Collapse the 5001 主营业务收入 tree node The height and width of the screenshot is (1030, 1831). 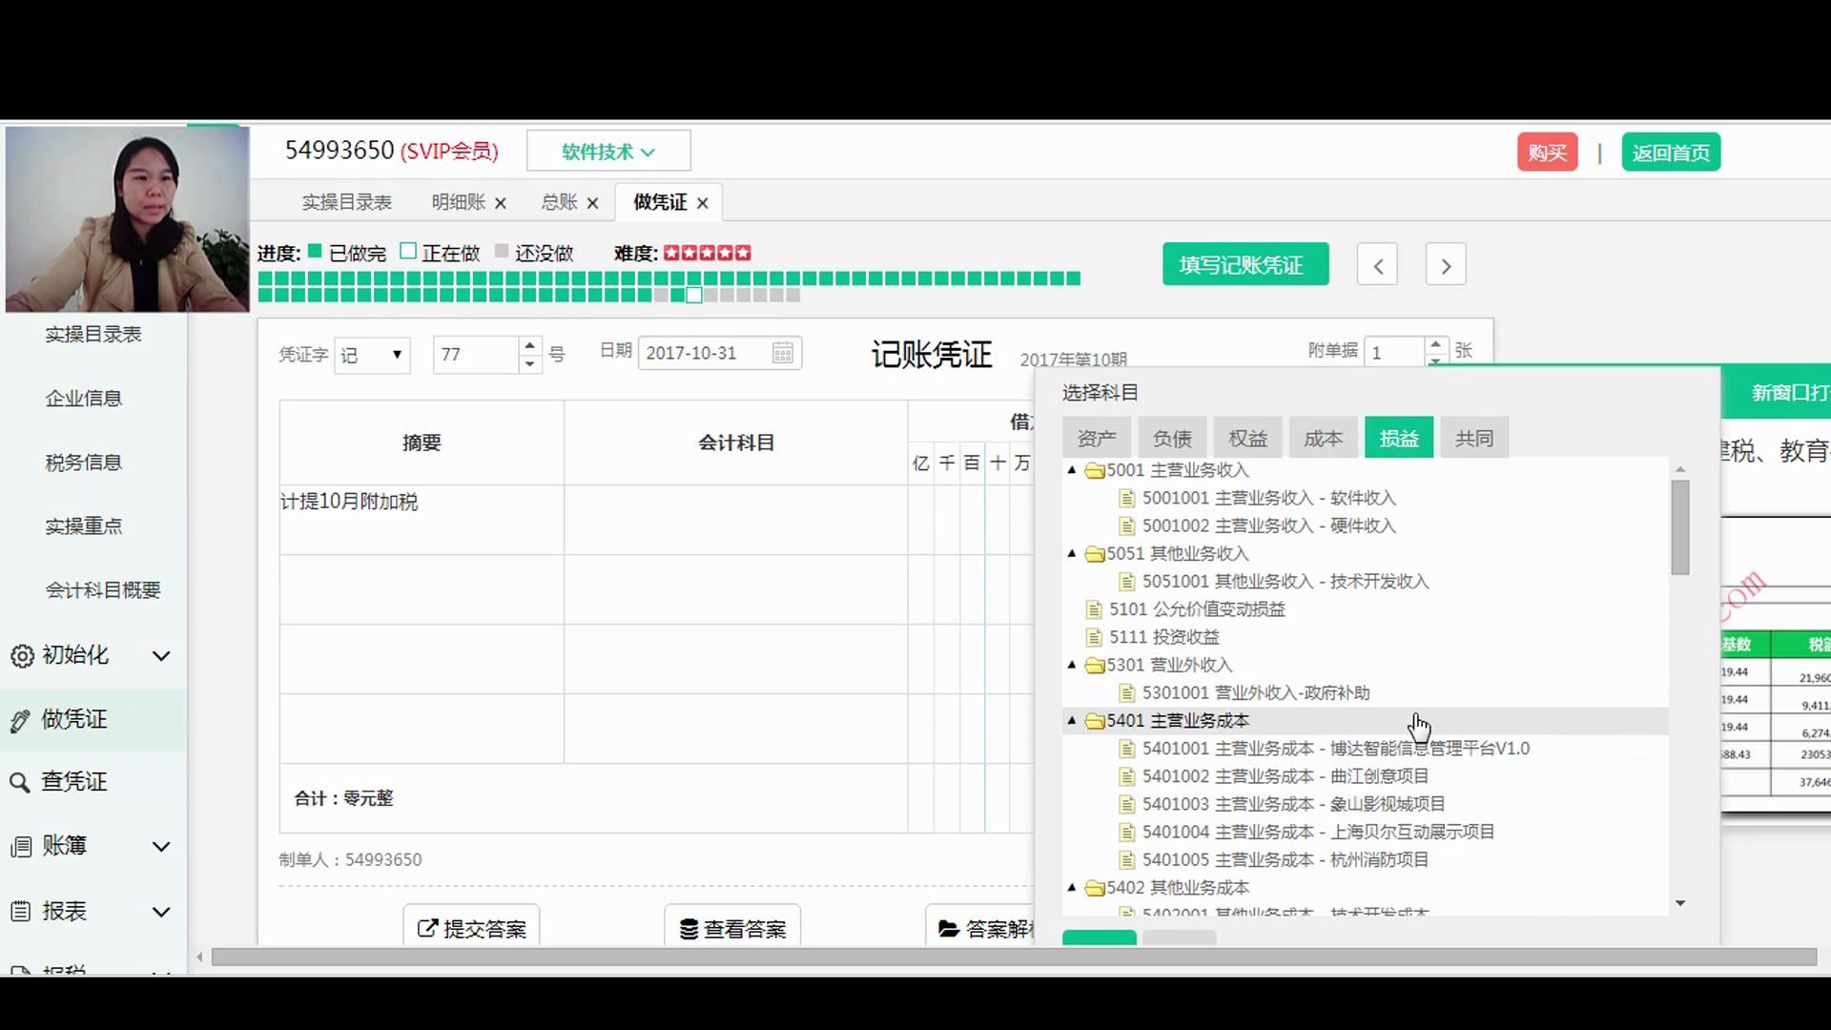pyautogui.click(x=1070, y=469)
